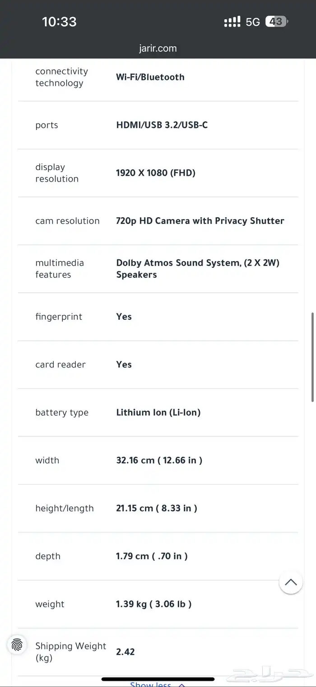Tap the Lithium Ion (Li-Ion) battery value
The height and width of the screenshot is (687, 316).
coord(158,412)
